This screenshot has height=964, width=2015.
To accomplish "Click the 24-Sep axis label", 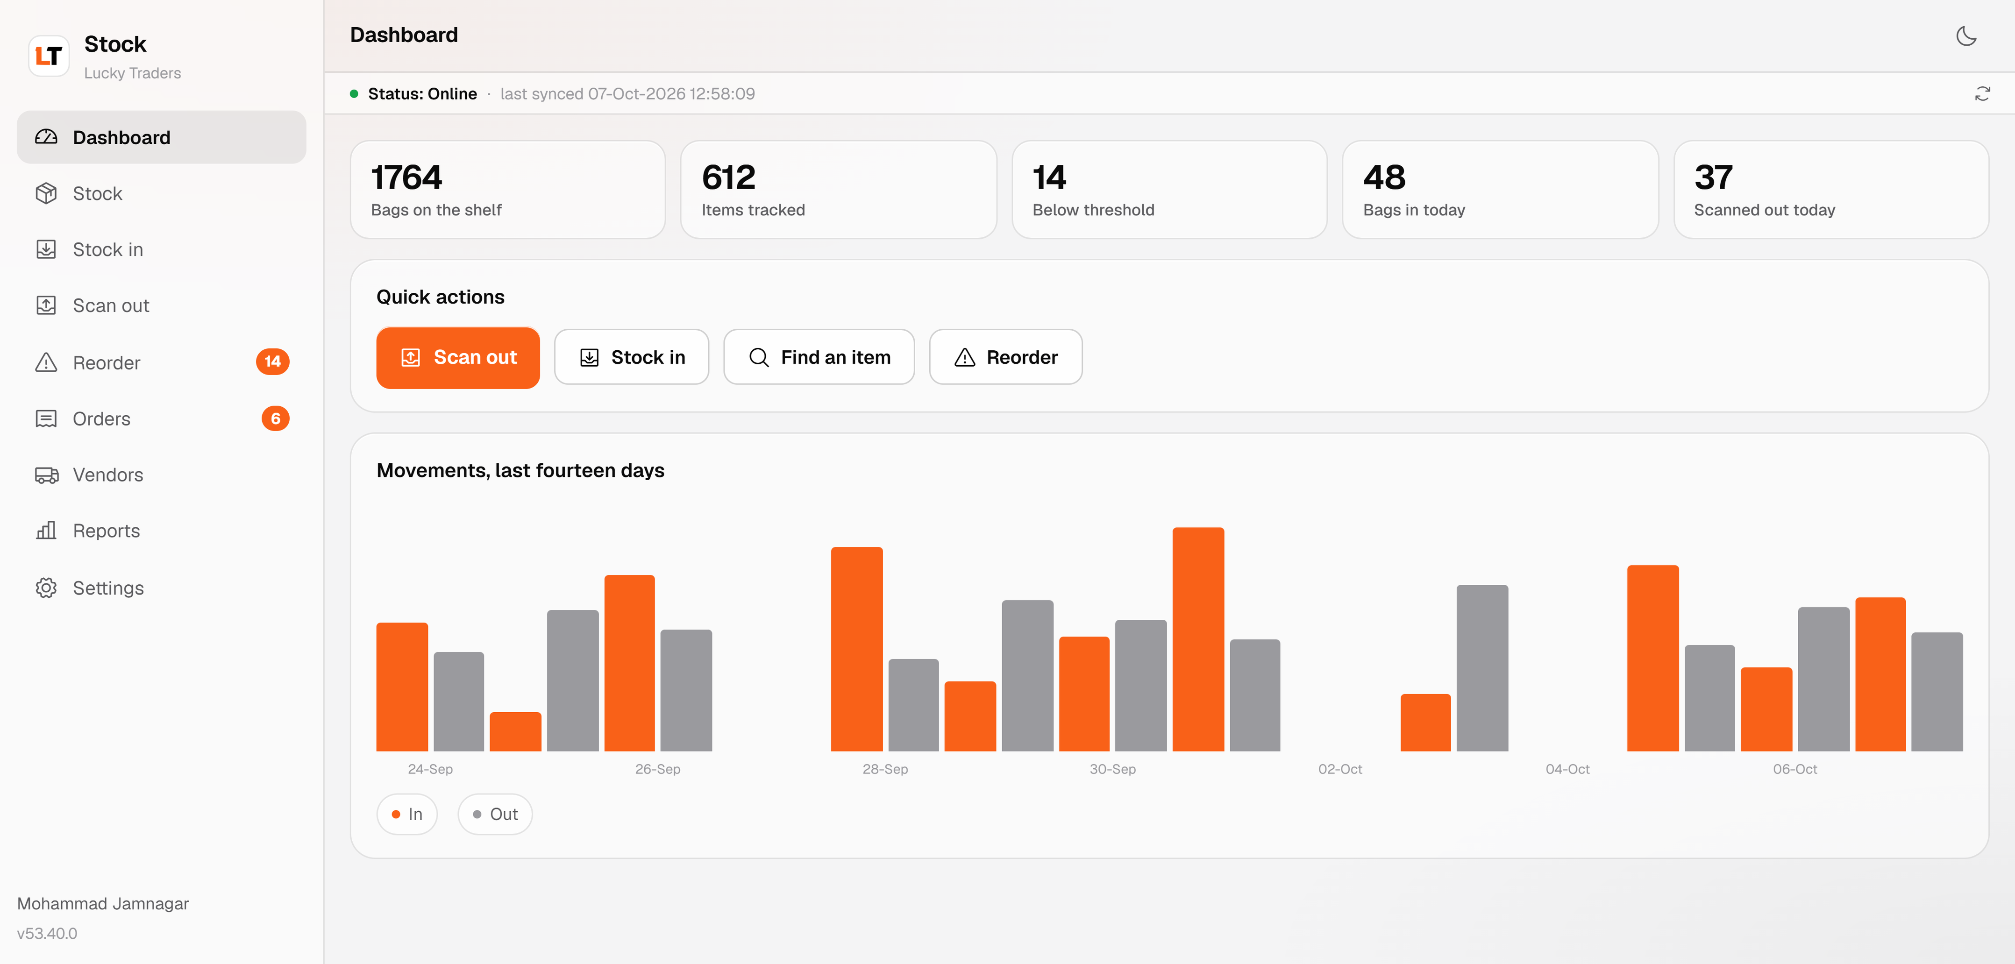I will 430,769.
